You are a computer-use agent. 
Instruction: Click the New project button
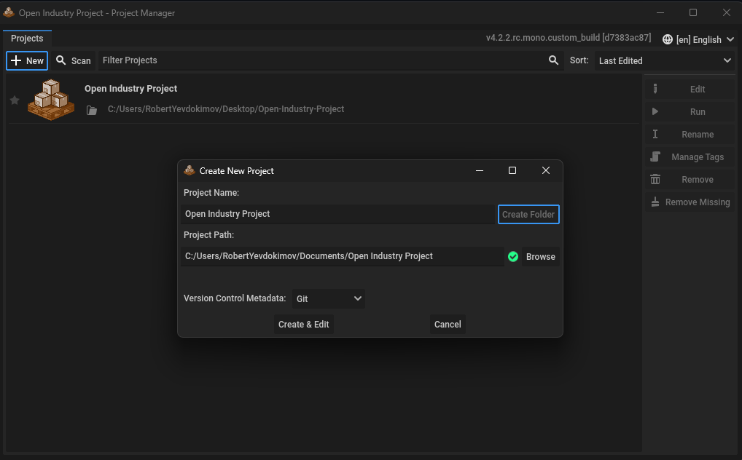click(x=27, y=60)
